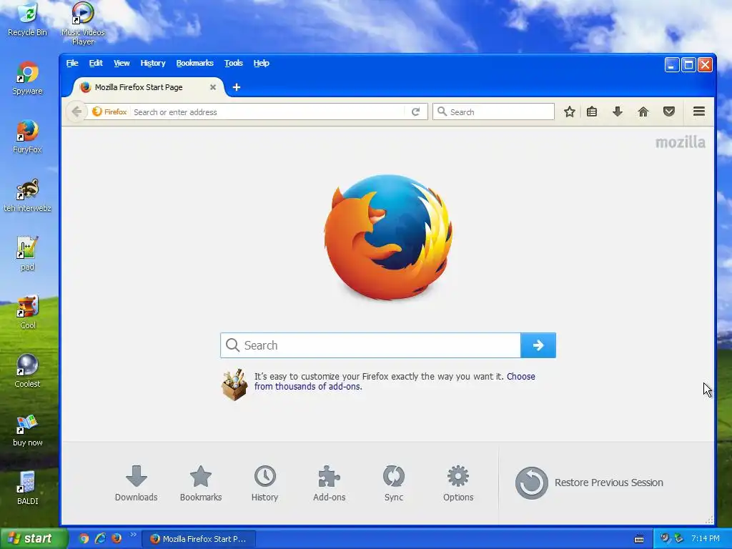Click the Firefox identity label in address bar

tap(109, 112)
